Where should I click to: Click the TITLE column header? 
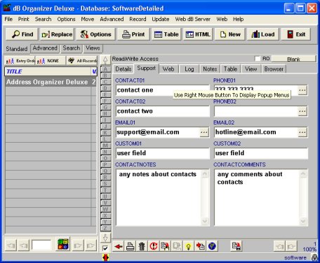[x=48, y=71]
